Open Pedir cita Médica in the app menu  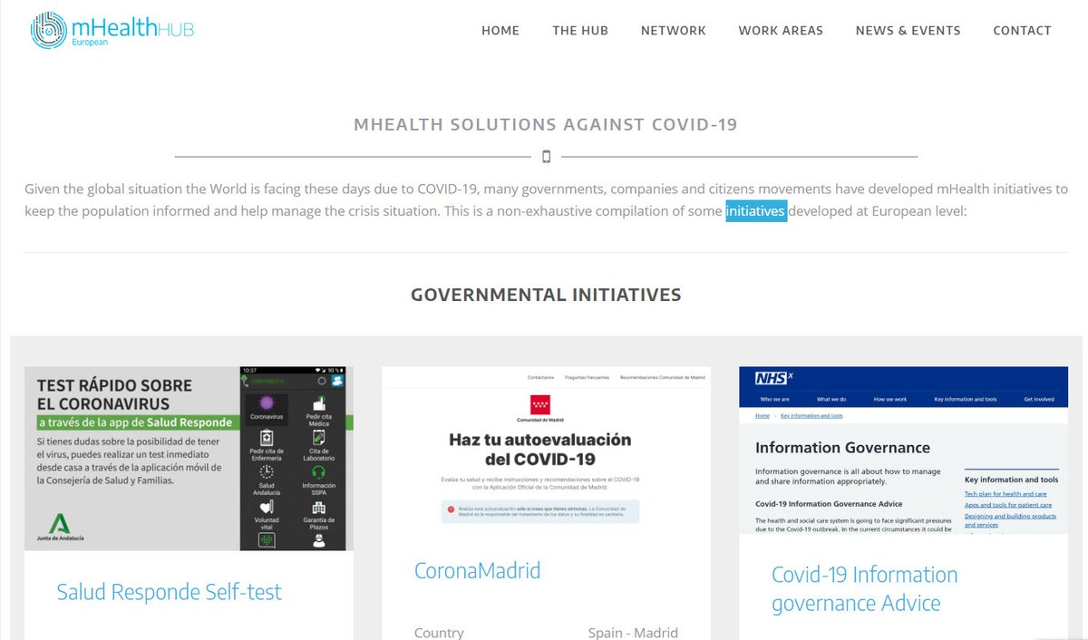pyautogui.click(x=319, y=403)
